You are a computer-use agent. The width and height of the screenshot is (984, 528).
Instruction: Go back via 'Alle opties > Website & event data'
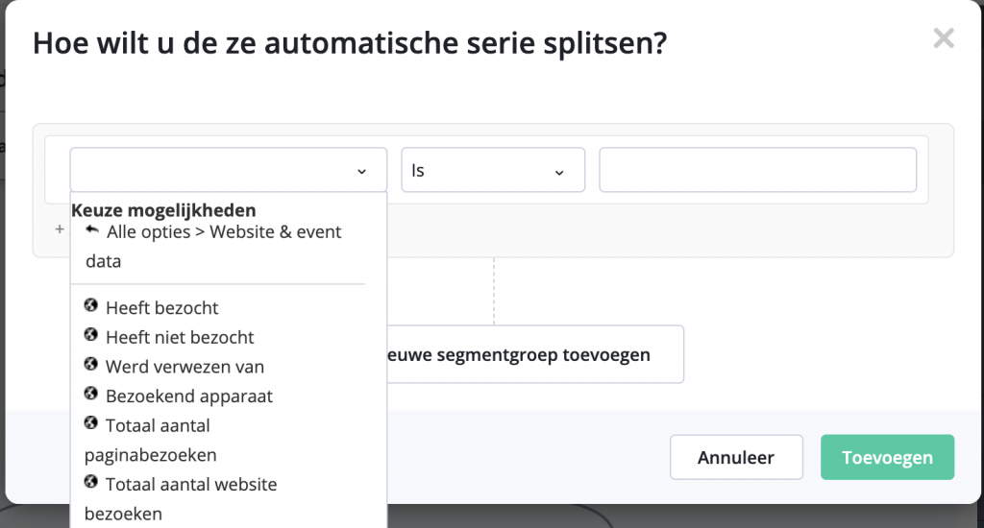coord(213,247)
